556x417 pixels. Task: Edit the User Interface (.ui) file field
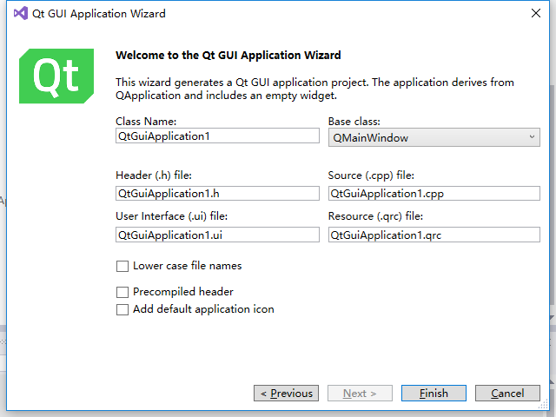click(x=217, y=235)
